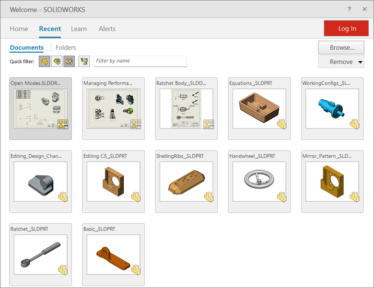Click the 'Open Modes.SLDDR...' file name
The image size is (374, 288).
[35, 83]
